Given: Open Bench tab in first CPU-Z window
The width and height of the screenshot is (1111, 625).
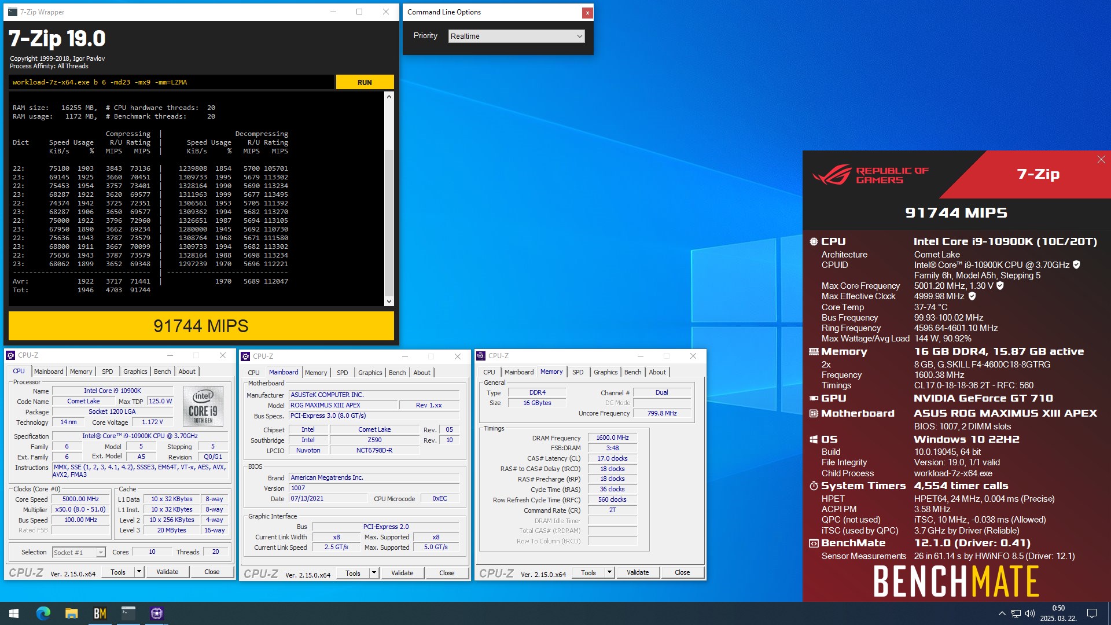Looking at the screenshot, I should click(x=162, y=372).
